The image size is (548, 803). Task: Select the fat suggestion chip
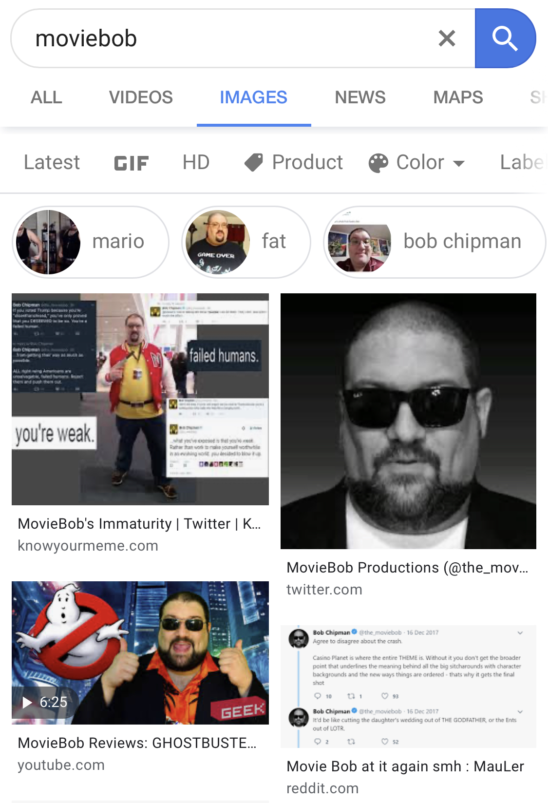coord(246,242)
